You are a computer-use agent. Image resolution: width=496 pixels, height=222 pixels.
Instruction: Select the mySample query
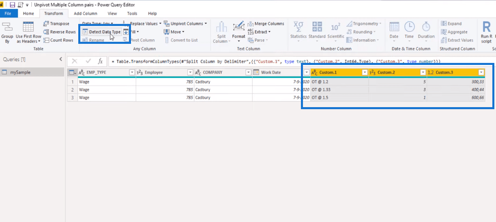click(20, 72)
